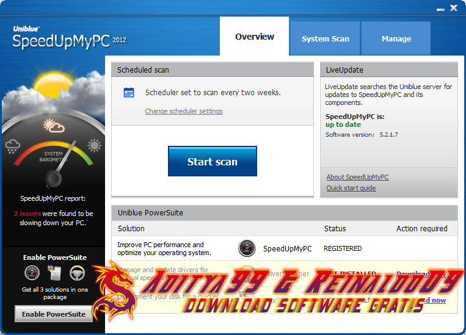Click the 'LiveUpdate' panel header
The image size is (466, 335).
coord(388,70)
